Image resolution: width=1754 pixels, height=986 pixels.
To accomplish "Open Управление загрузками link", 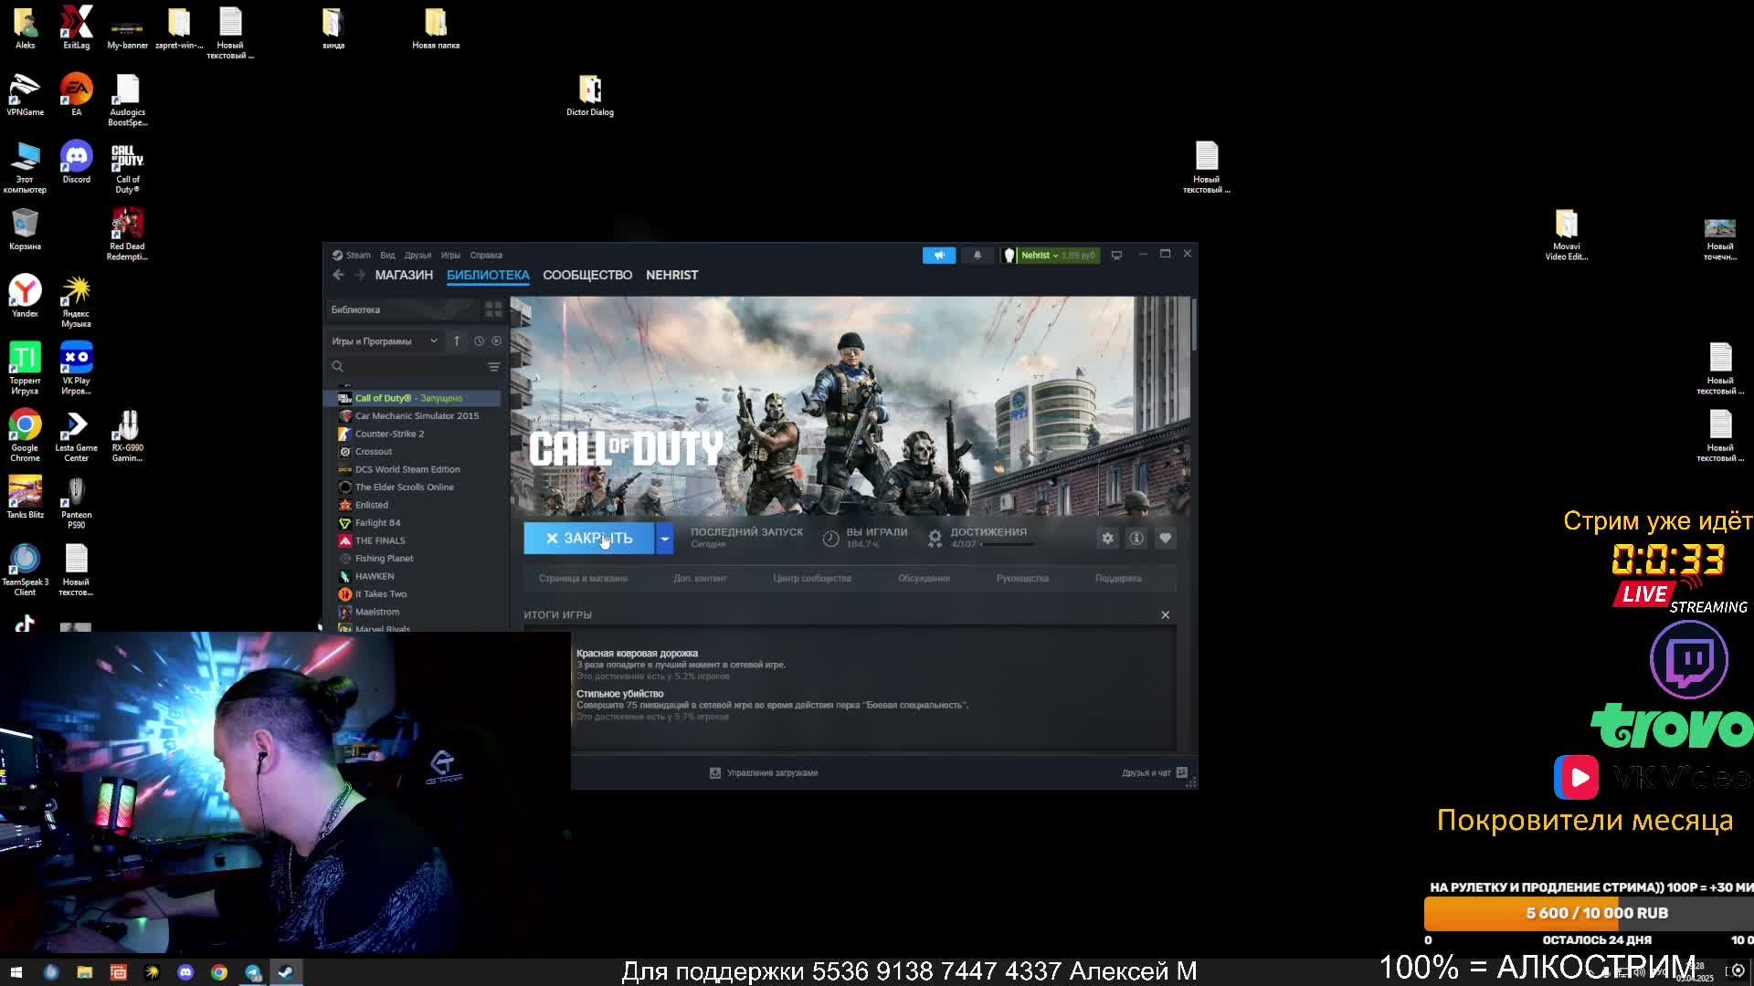I will pyautogui.click(x=771, y=773).
